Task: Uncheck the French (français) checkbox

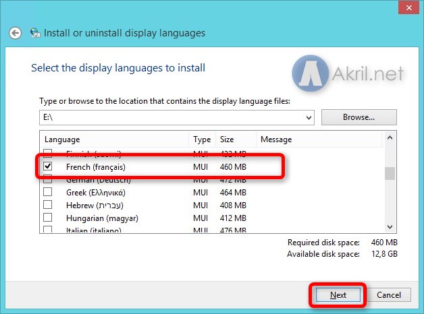Action: coord(47,166)
